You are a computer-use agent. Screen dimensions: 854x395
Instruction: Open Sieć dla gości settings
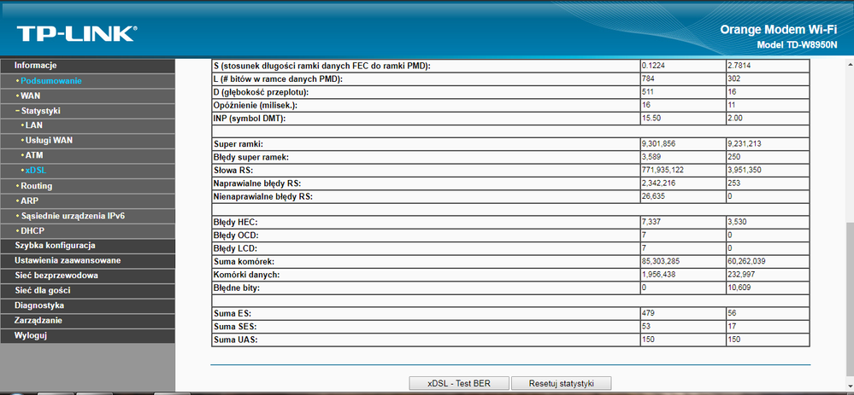coord(88,291)
